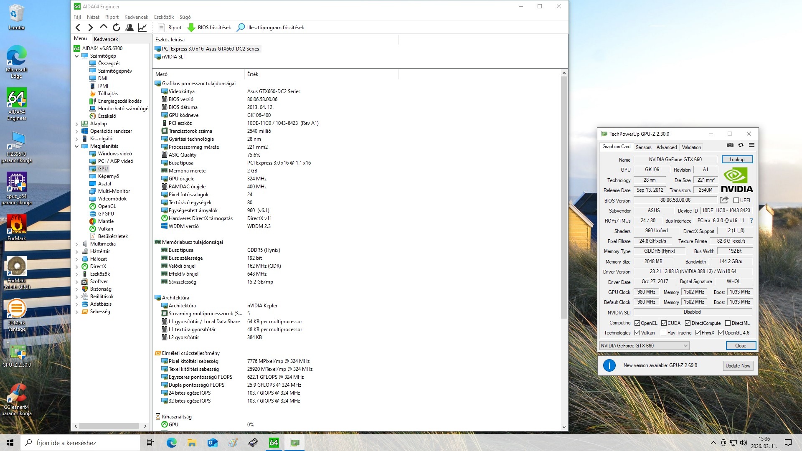
Task: Toggle the Ray Tracing checkbox
Action: [x=663, y=333]
